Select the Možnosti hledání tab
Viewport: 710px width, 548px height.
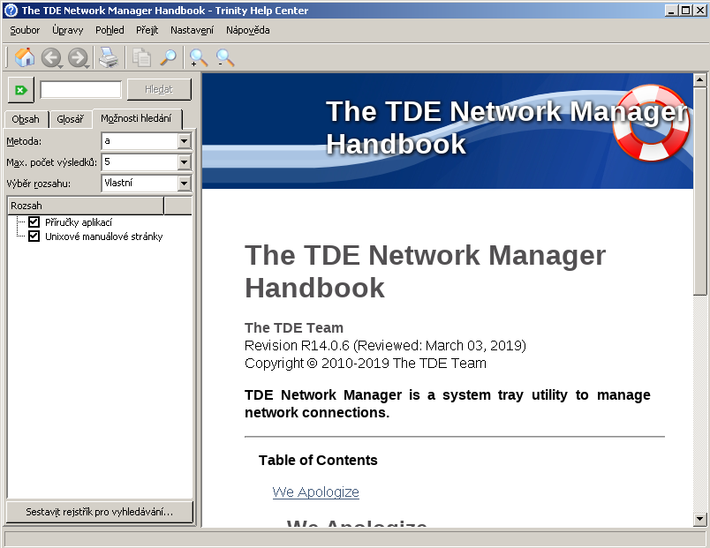click(x=137, y=118)
